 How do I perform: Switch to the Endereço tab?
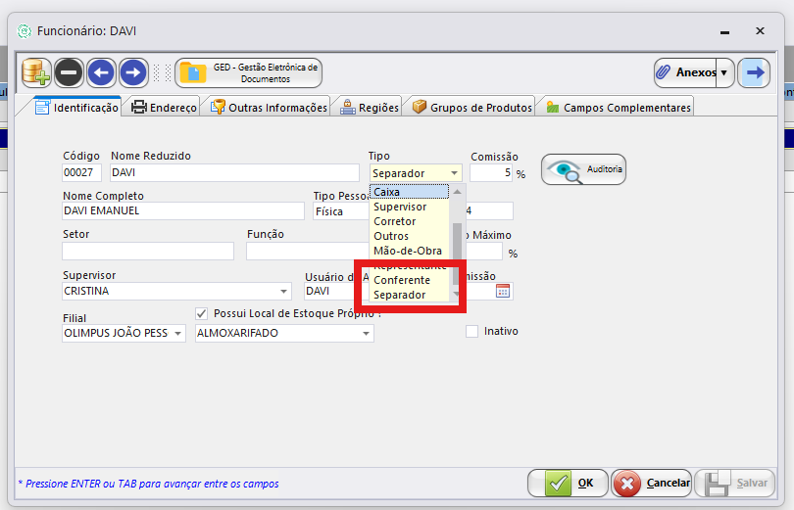point(164,108)
